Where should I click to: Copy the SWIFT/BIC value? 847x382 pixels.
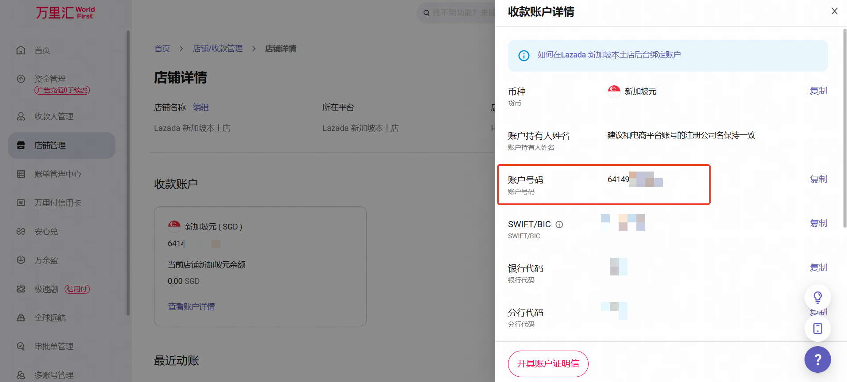point(819,223)
